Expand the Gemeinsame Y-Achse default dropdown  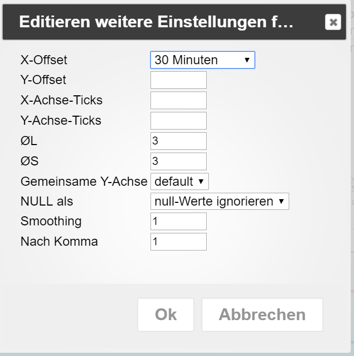(179, 181)
